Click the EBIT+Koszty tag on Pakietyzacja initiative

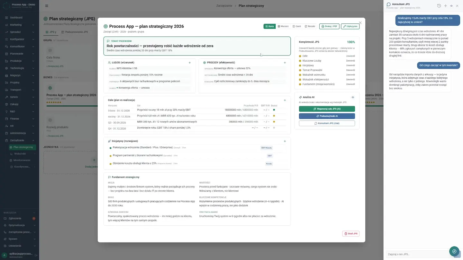(x=267, y=148)
